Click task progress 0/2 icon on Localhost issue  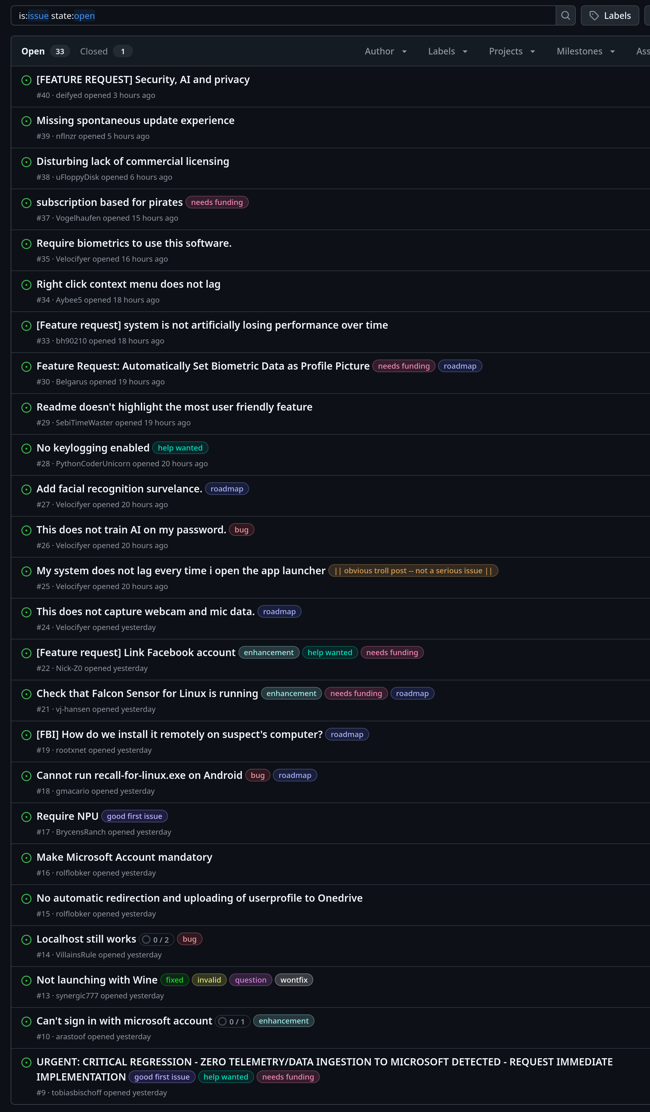[146, 939]
